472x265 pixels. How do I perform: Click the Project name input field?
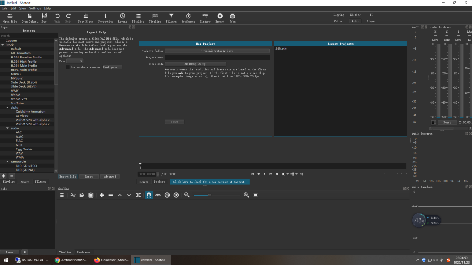(218, 58)
